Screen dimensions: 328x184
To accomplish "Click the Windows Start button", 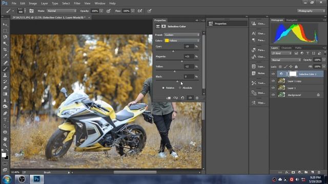I will tap(7, 179).
